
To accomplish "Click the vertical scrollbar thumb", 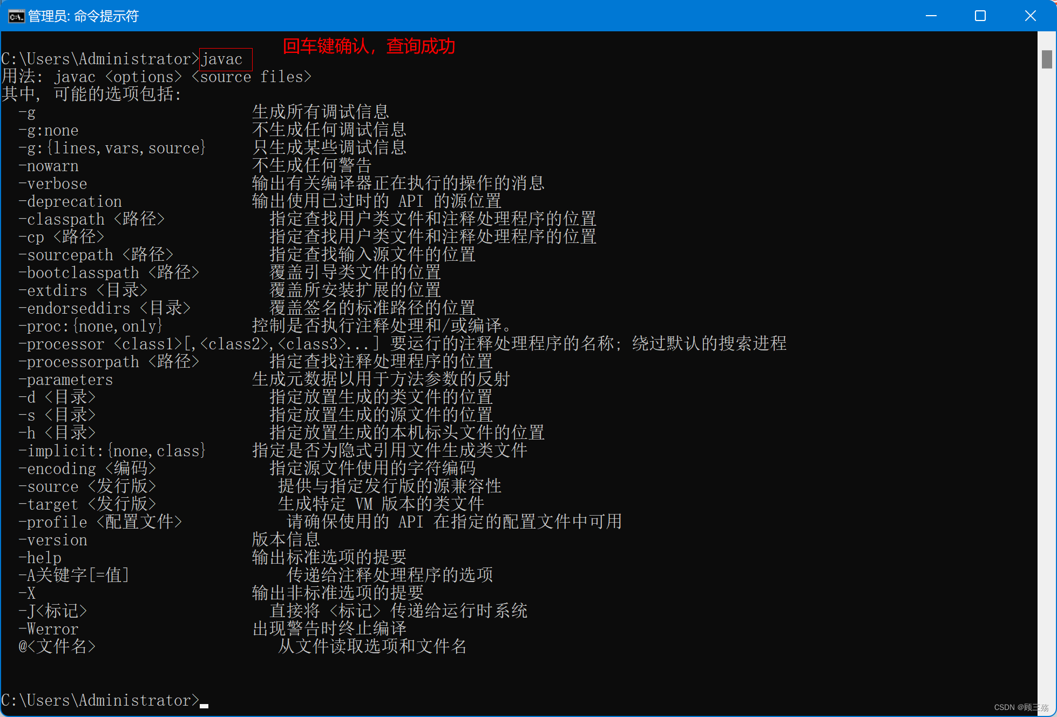I will tap(1047, 59).
